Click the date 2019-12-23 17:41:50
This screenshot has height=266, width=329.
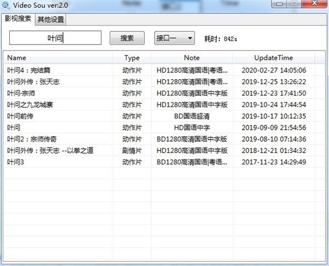click(274, 93)
